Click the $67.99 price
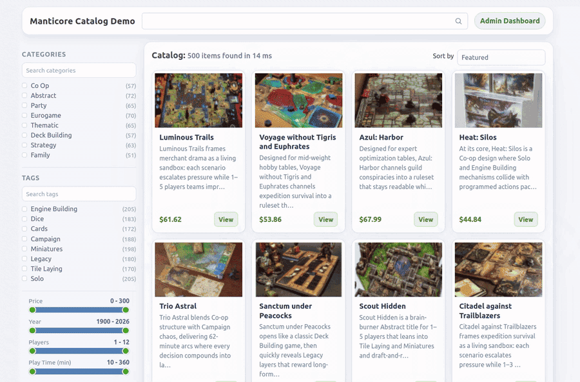The width and height of the screenshot is (580, 382). (x=371, y=219)
